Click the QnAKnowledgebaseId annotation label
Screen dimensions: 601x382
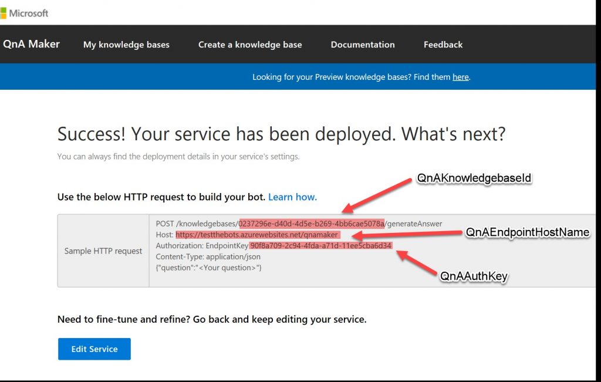coord(474,178)
